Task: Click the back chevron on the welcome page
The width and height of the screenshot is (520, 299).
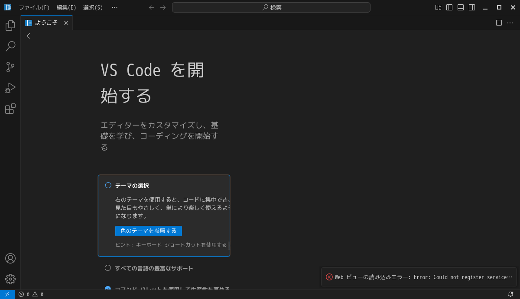Action: coord(29,36)
